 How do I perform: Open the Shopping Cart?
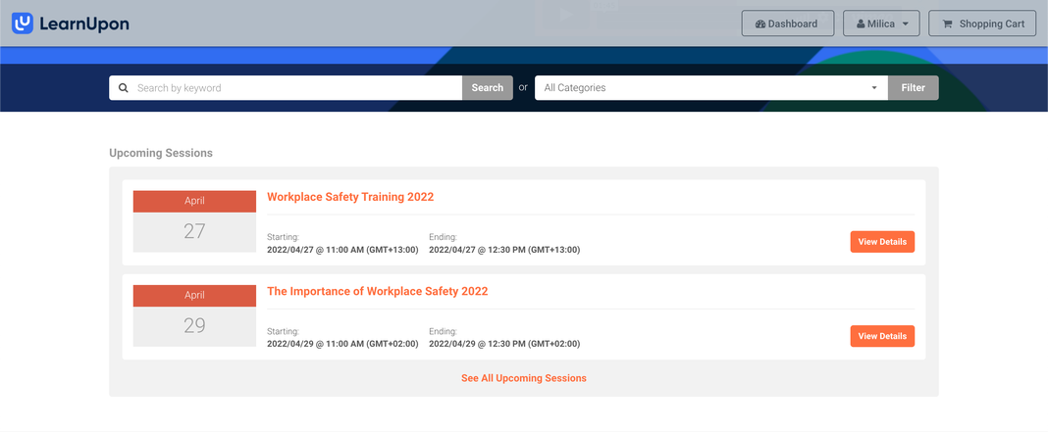click(x=982, y=24)
